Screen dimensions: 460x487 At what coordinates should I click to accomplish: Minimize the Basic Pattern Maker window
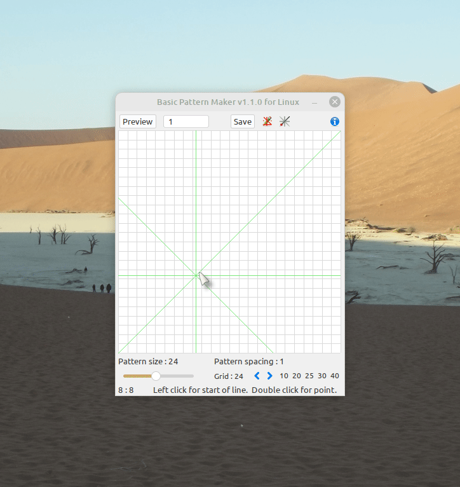click(315, 102)
